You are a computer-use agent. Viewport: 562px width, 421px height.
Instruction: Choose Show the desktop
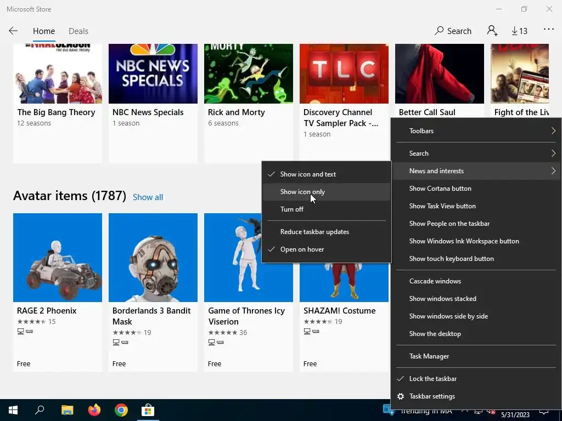pos(477,334)
